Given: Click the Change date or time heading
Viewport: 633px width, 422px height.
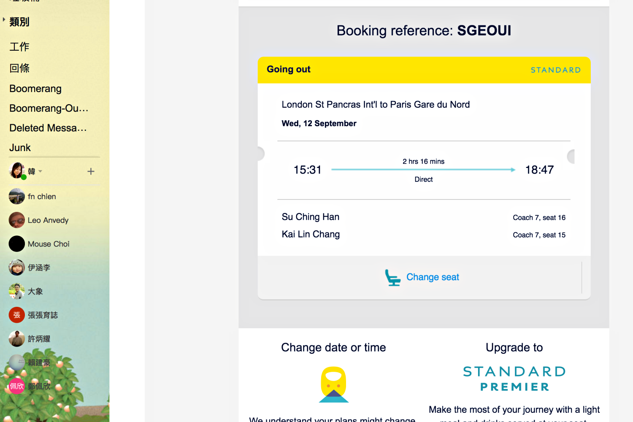Looking at the screenshot, I should 333,347.
